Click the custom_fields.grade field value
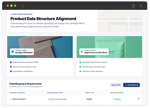Viewport: 150px width, 108px height. click(x=57, y=99)
